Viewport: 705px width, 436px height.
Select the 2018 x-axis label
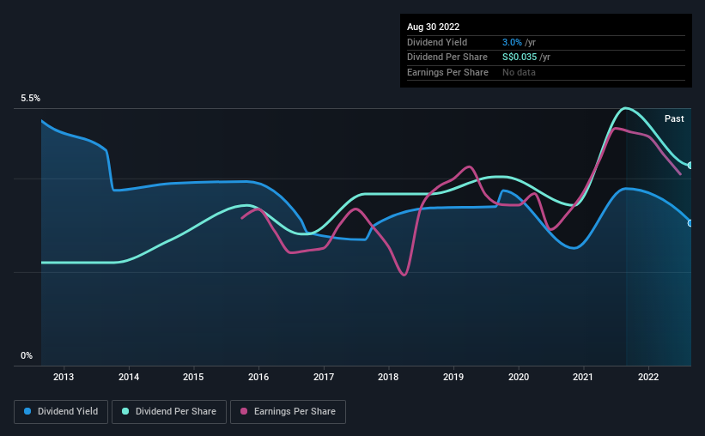(388, 377)
